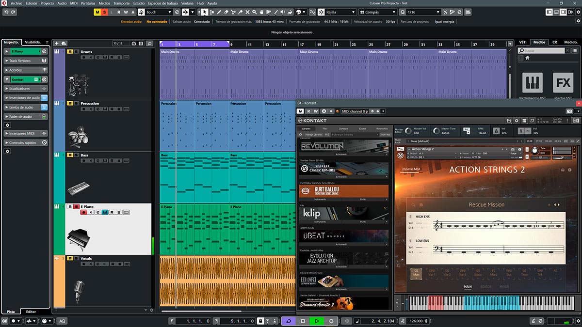Switch to the Visibilidad tab

click(33, 42)
